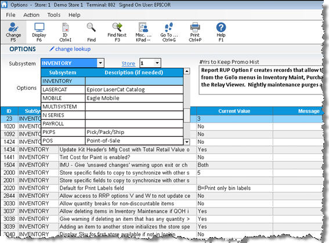Screen dimensions: 329x243
Task: Open the Tools menu
Action: point(54,15)
